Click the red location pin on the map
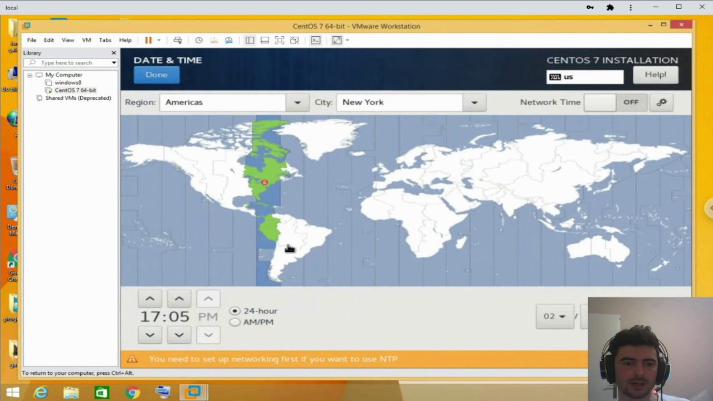713x401 pixels. pos(265,182)
